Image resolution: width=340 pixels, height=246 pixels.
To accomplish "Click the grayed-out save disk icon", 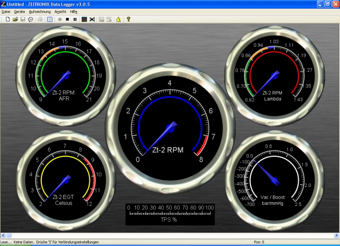I will [x=23, y=19].
